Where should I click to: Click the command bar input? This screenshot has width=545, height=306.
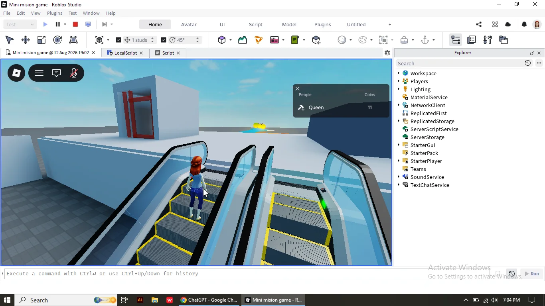(x=247, y=274)
